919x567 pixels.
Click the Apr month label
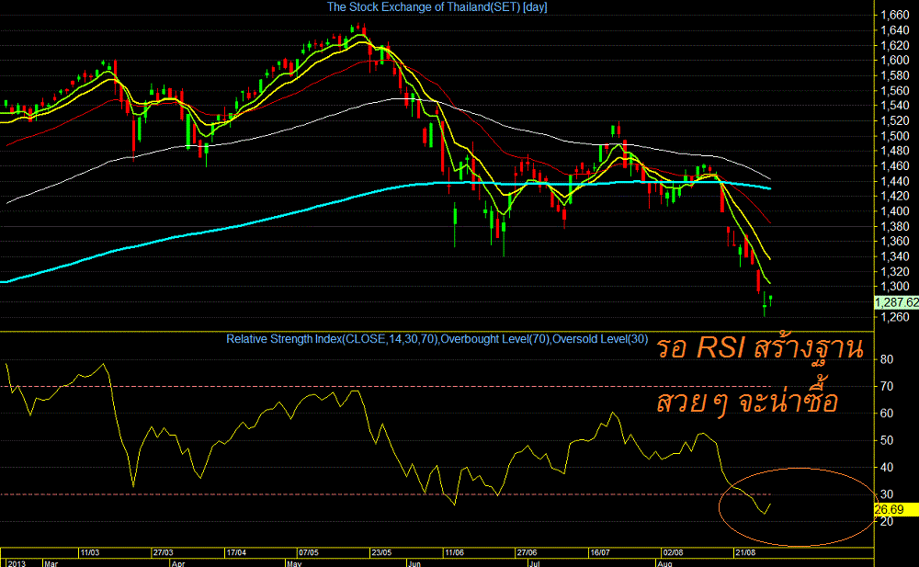click(178, 563)
